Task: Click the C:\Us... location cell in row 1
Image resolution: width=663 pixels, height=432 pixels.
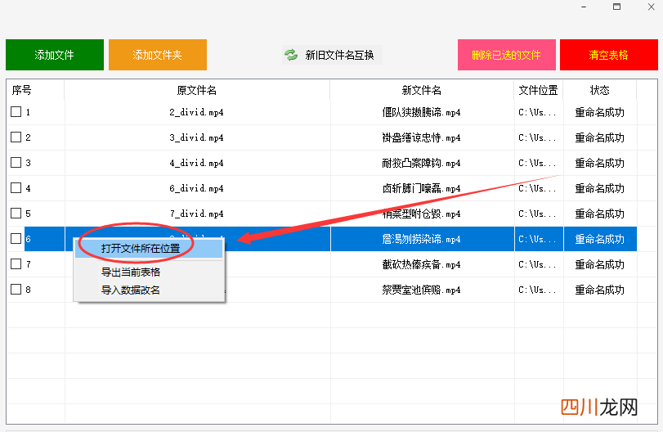Action: click(539, 112)
